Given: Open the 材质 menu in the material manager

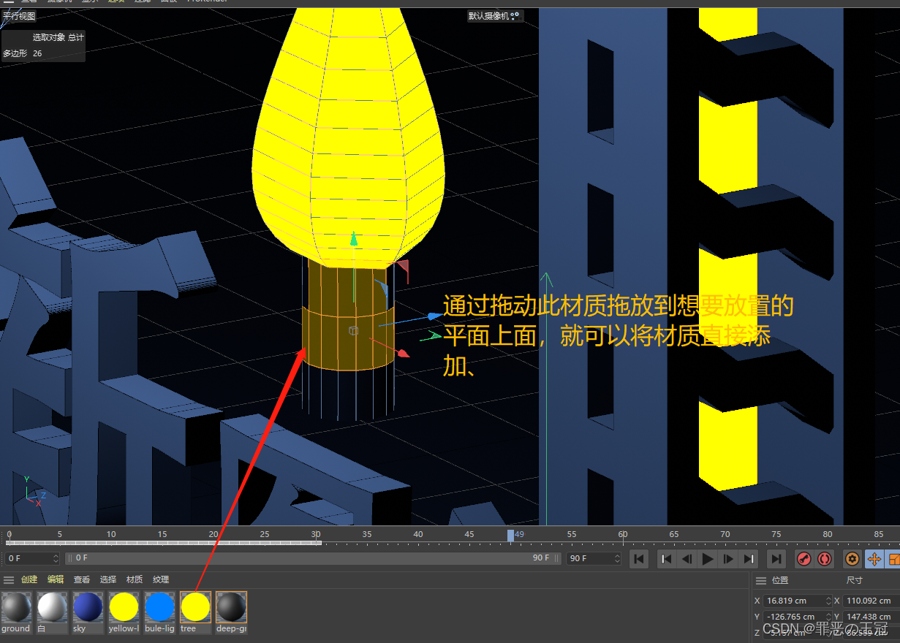Looking at the screenshot, I should click(x=135, y=579).
